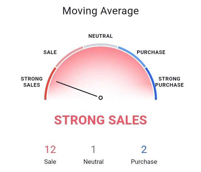The height and width of the screenshot is (172, 201).
Task: Click the large STRONG SALES result text
Action: [x=100, y=120]
